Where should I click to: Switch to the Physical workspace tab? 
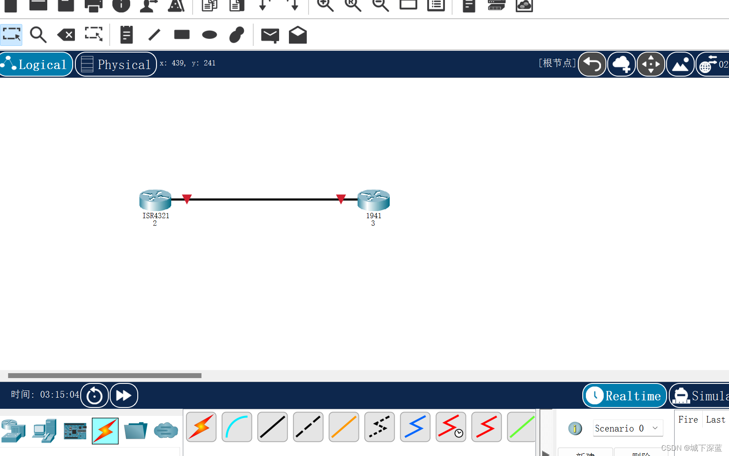click(116, 64)
